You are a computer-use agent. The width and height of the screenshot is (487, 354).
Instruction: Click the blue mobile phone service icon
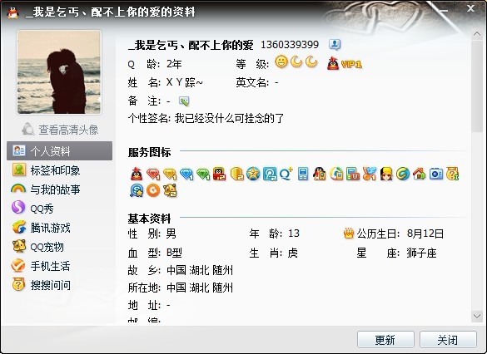[x=303, y=174]
